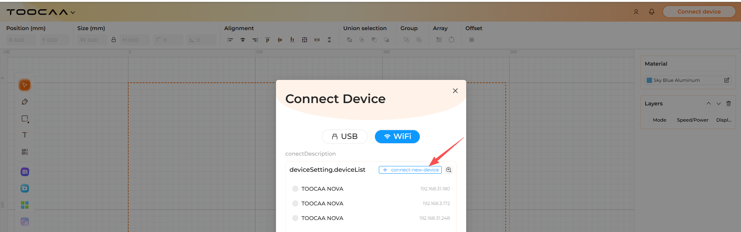
Task: Click the Ungroup objects icon
Action: pos(419,40)
